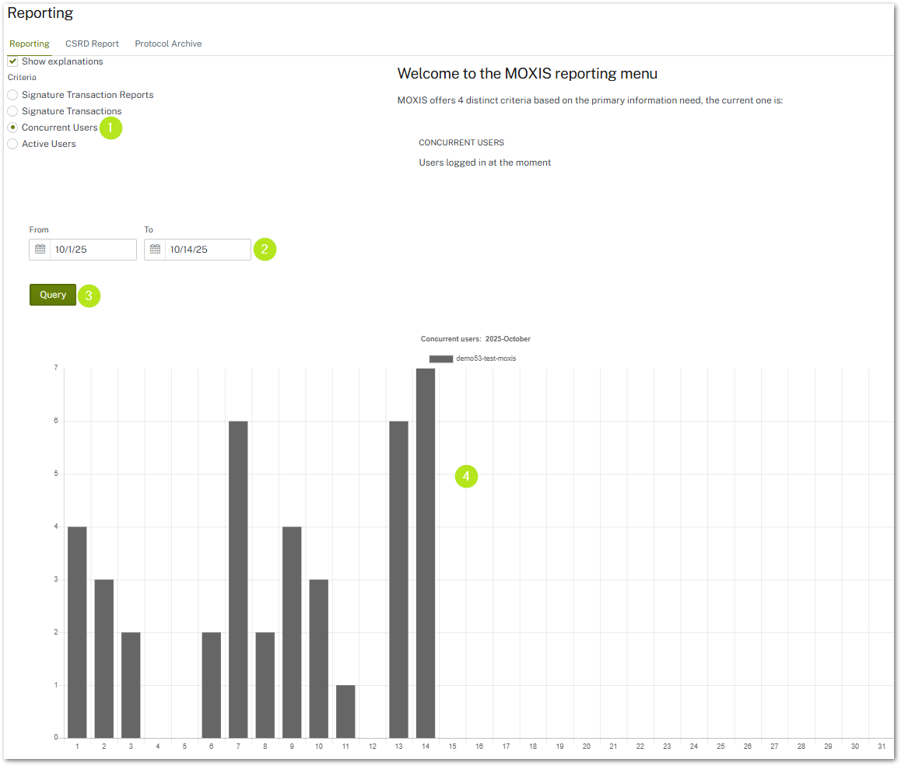This screenshot has height=766, width=901.
Task: Switch to the CSRD Report tab
Action: [92, 44]
